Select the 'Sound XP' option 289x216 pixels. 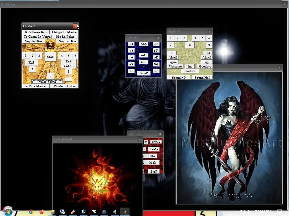[x=179, y=78]
